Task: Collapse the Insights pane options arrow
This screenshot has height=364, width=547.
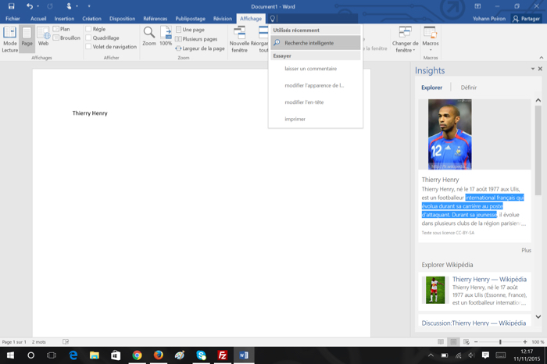Action: [x=533, y=70]
